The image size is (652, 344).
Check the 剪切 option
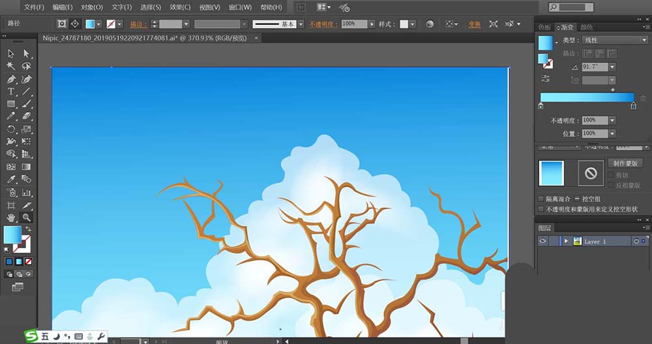point(610,175)
